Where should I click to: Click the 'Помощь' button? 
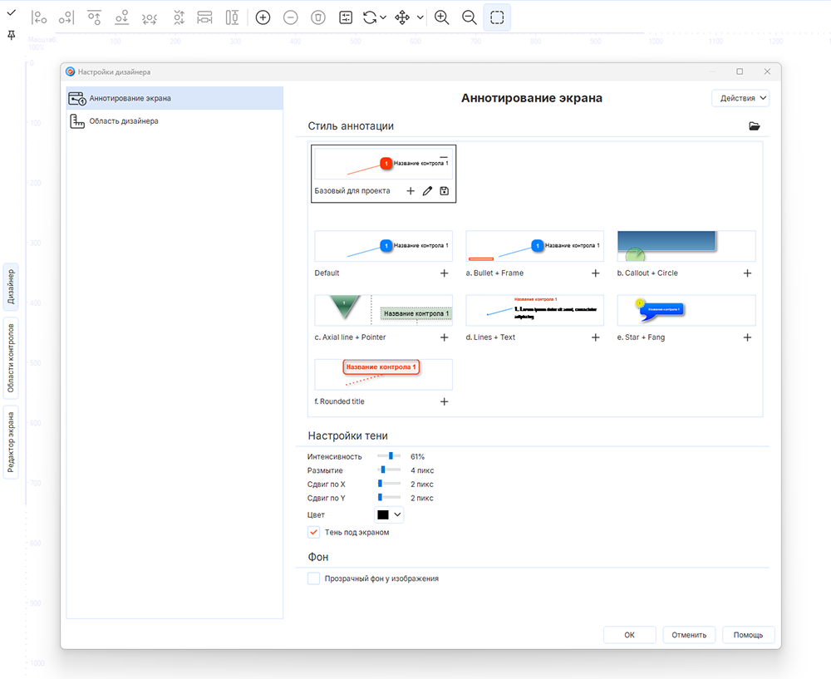[749, 635]
